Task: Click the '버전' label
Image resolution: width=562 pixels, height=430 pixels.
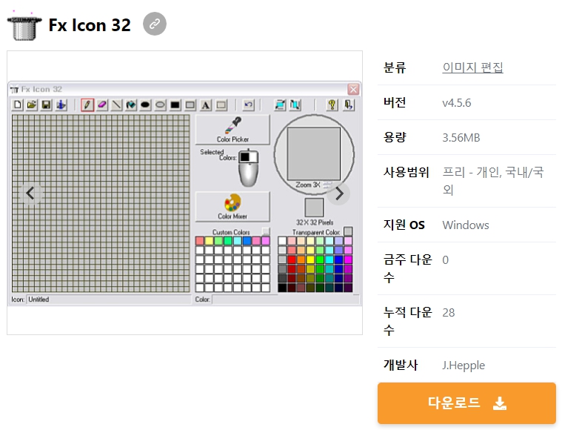Action: (x=395, y=102)
